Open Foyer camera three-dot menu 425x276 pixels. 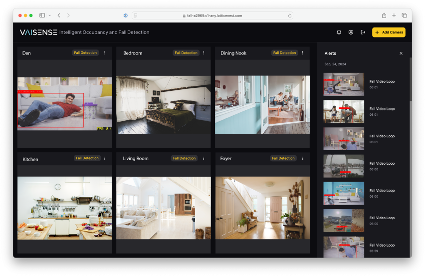tap(302, 158)
